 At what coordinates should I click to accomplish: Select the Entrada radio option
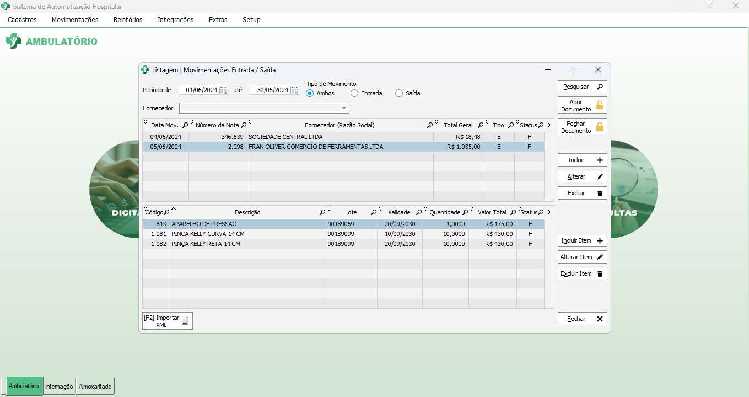[354, 93]
